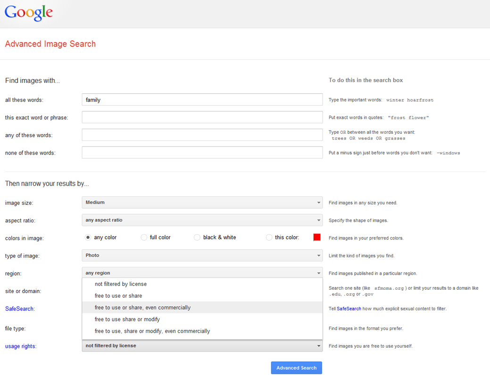The width and height of the screenshot is (490, 375).
Task: Click the 'all these words' field containing family
Action: (x=202, y=99)
